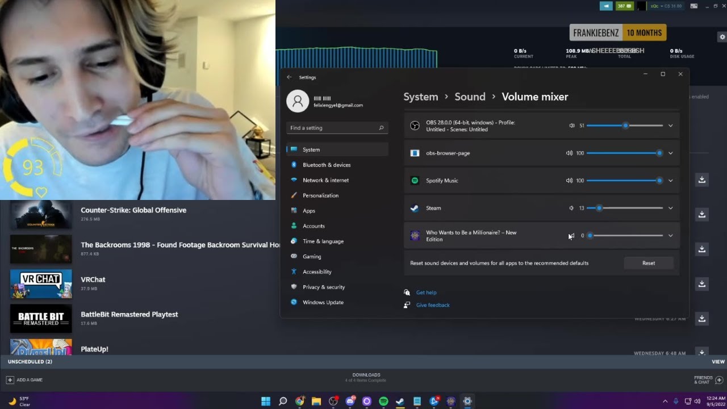Viewport: 727px width, 409px height.
Task: Adjust the Steam app volume slider
Action: point(625,208)
